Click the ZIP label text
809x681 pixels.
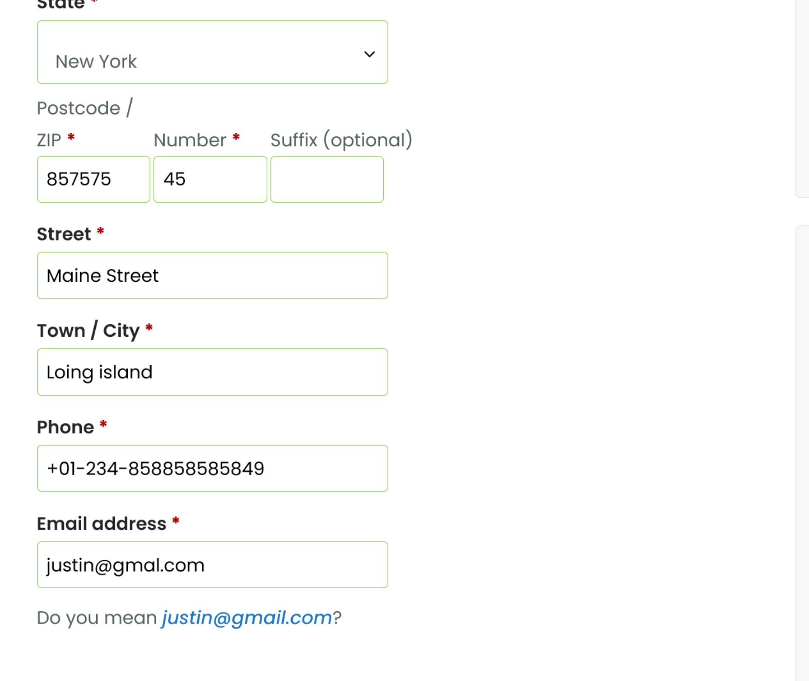[x=49, y=140]
